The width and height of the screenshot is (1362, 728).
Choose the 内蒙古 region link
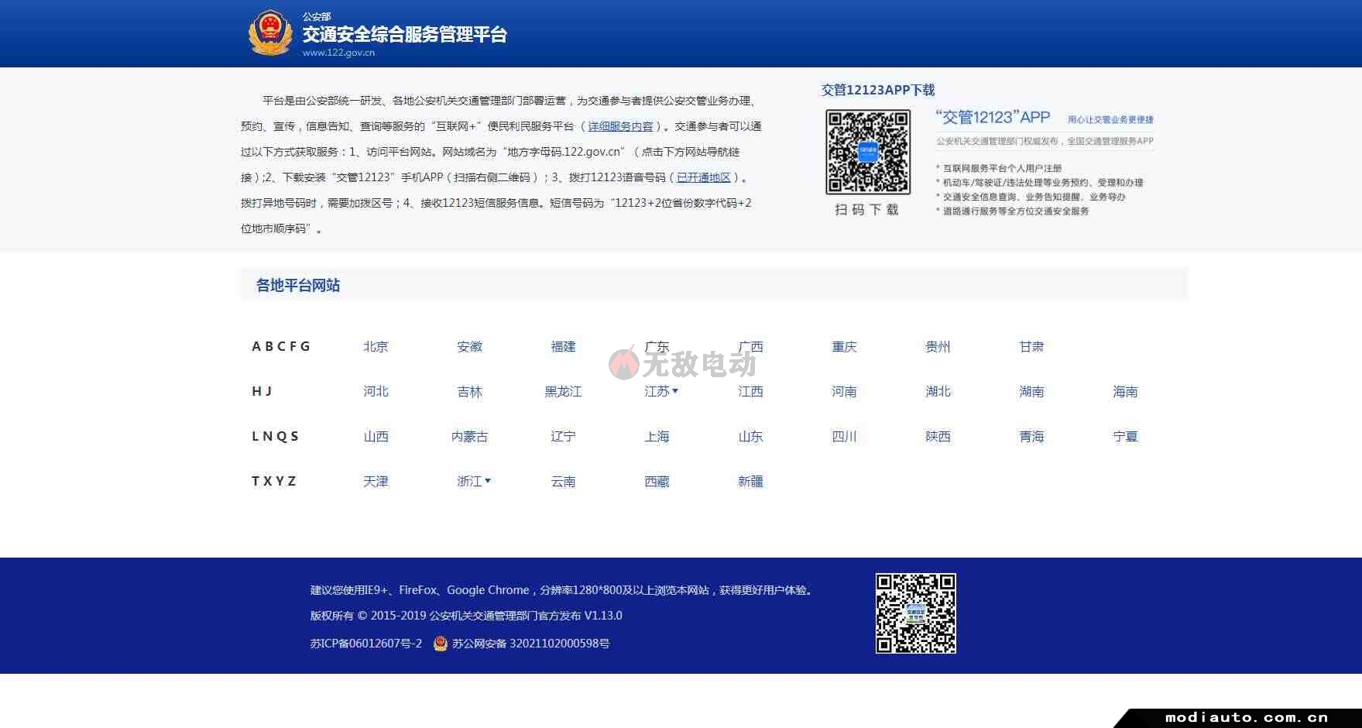click(469, 437)
